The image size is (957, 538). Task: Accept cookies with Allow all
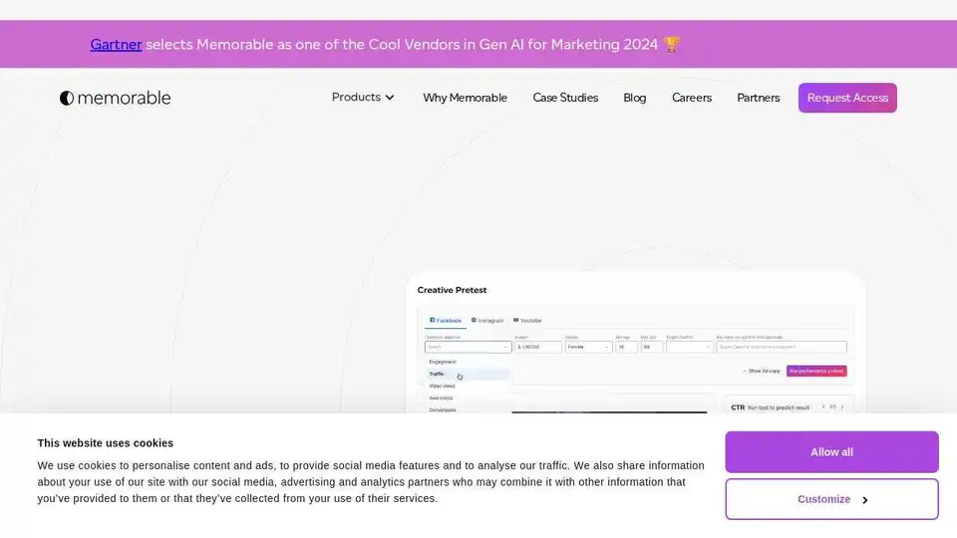(x=831, y=452)
